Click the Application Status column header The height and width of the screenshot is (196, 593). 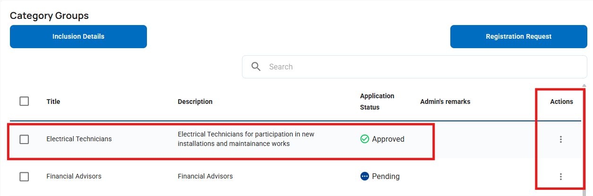pyautogui.click(x=377, y=102)
